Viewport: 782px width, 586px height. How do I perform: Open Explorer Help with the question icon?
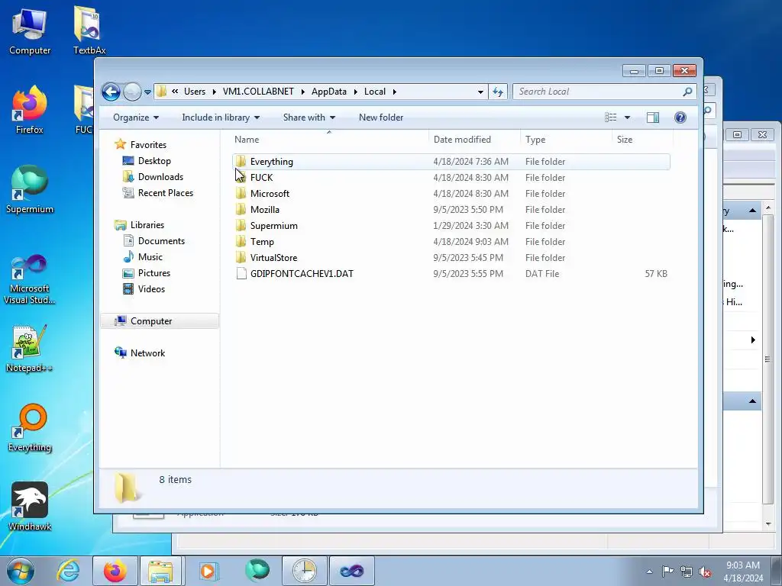pyautogui.click(x=680, y=118)
